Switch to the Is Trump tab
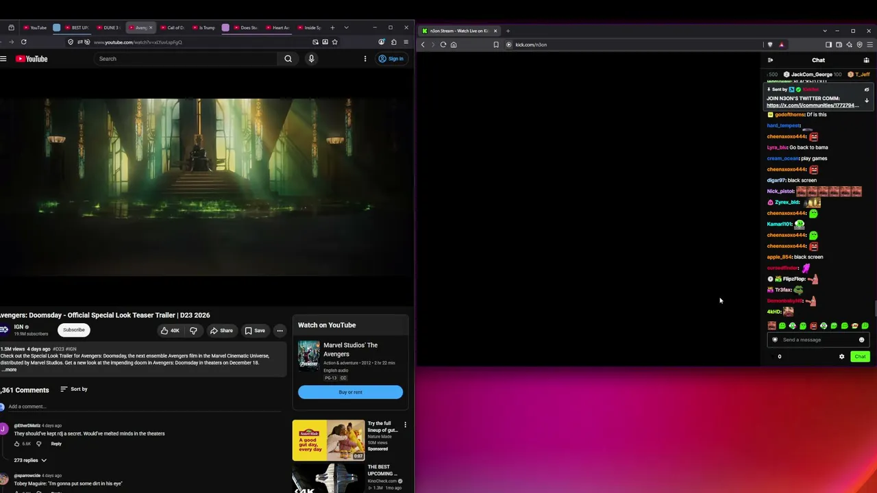The image size is (877, 493). point(204,27)
